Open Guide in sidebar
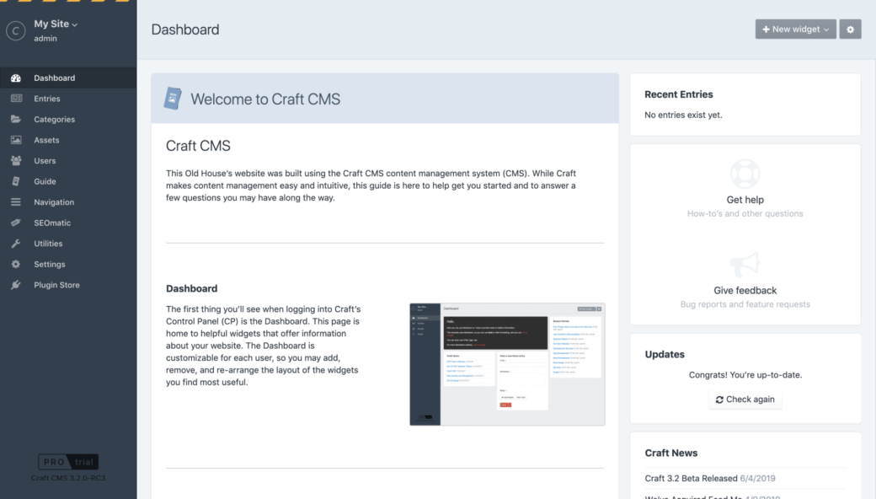Screen dimensions: 876x499 coord(68,181)
